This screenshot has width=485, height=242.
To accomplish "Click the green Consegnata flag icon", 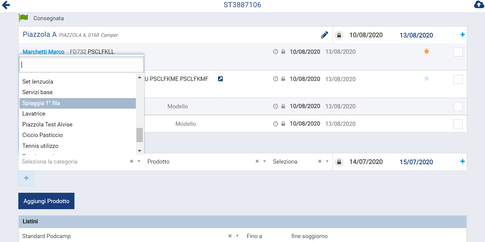I will [x=23, y=18].
